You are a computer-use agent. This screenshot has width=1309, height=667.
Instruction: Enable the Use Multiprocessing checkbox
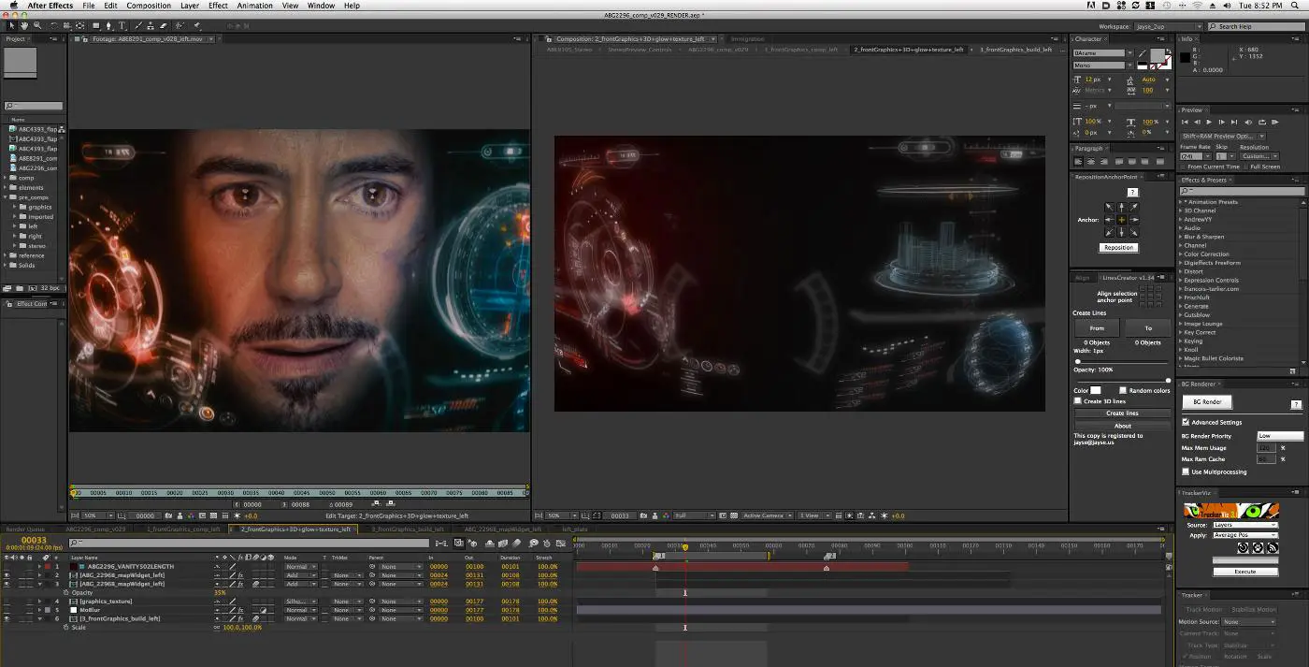1187,471
